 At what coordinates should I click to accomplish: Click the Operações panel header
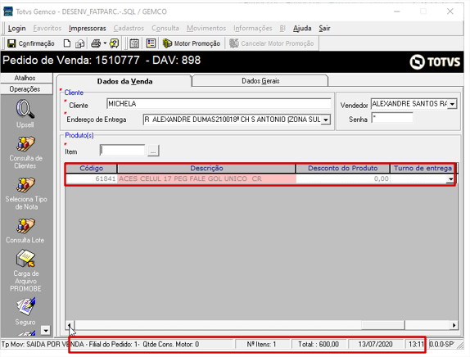26,89
